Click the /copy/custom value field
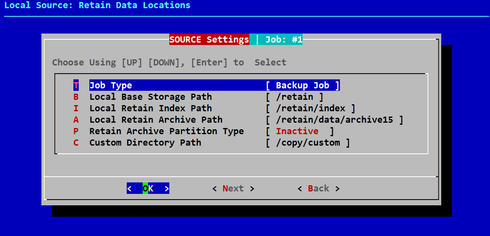Viewport: 490px width, 236px height. pos(308,143)
